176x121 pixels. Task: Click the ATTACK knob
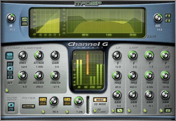click(x=39, y=55)
